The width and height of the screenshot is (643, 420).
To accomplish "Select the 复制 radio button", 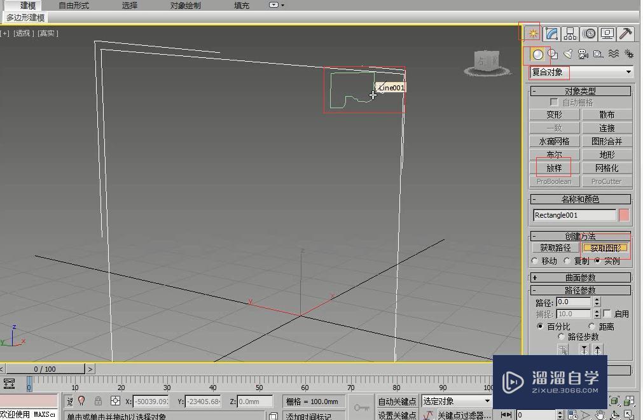I will (x=567, y=261).
